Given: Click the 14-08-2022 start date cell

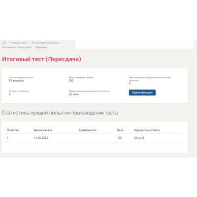Looking at the screenshot, I should [41, 138].
